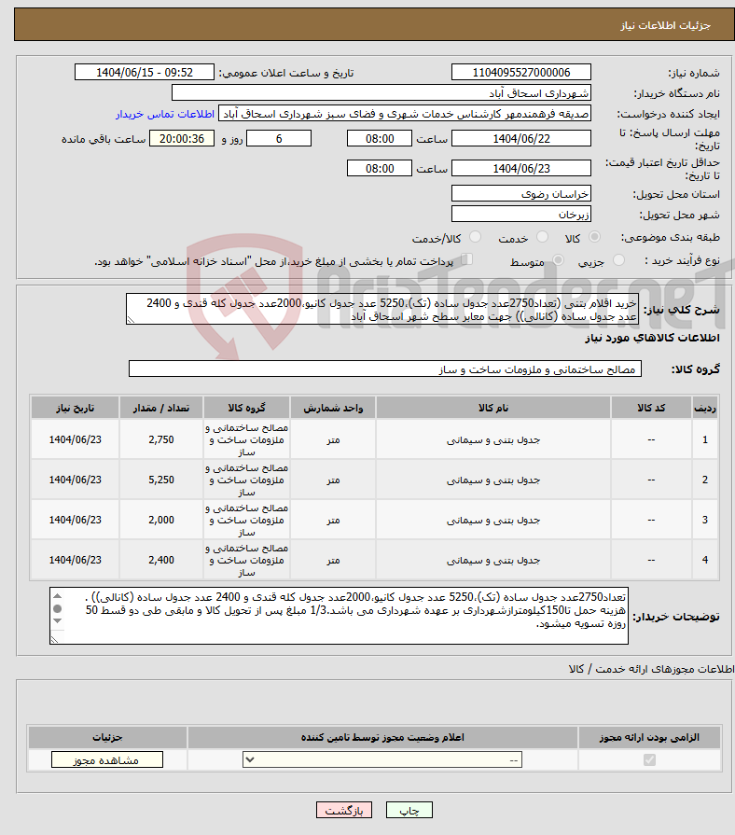Open the license status dropdown
This screenshot has height=835, width=735.
coord(382,760)
